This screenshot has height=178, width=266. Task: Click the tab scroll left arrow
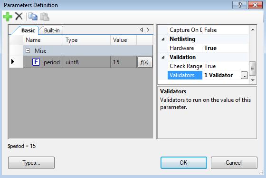142,30
